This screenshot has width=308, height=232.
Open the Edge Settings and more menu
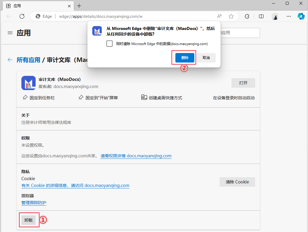(288, 16)
